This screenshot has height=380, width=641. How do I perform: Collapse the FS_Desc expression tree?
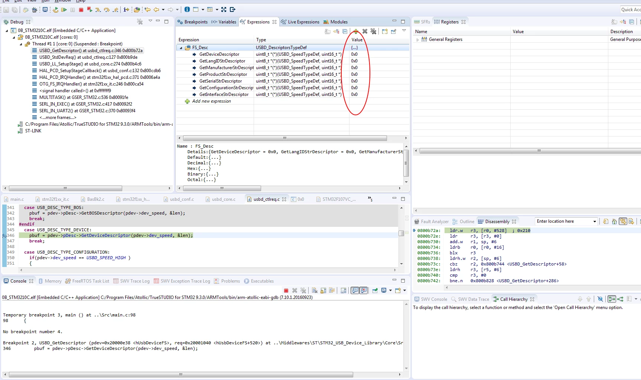(181, 48)
